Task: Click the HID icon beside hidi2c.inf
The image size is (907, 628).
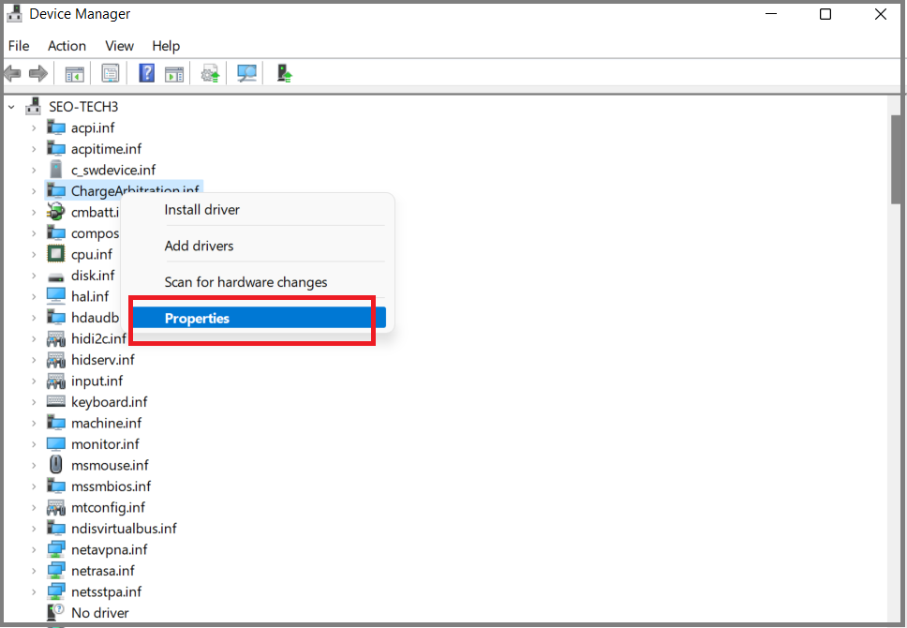Action: tap(56, 339)
